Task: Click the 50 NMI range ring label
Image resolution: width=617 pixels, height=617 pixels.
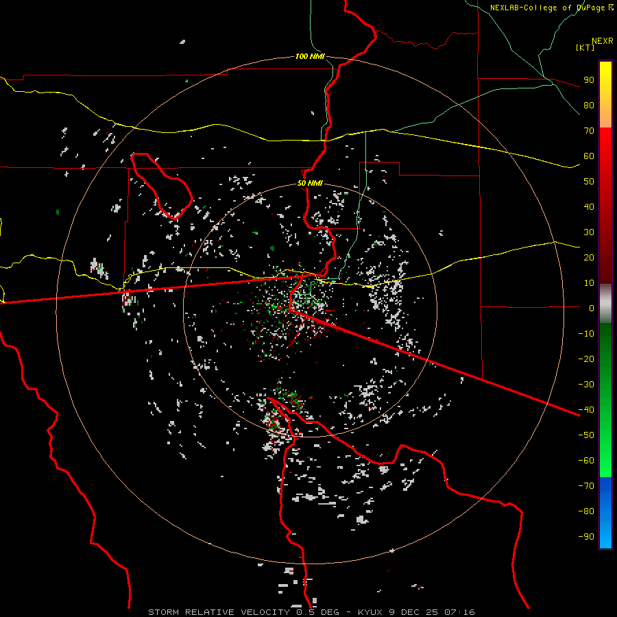Action: 310,183
